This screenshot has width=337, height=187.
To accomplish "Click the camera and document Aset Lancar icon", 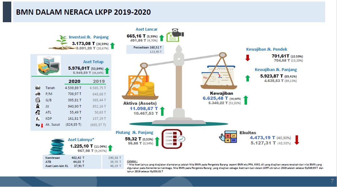I will coord(175,35).
